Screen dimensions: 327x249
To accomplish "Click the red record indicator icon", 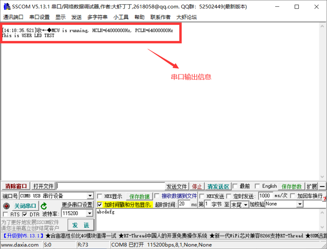I will [6, 206].
